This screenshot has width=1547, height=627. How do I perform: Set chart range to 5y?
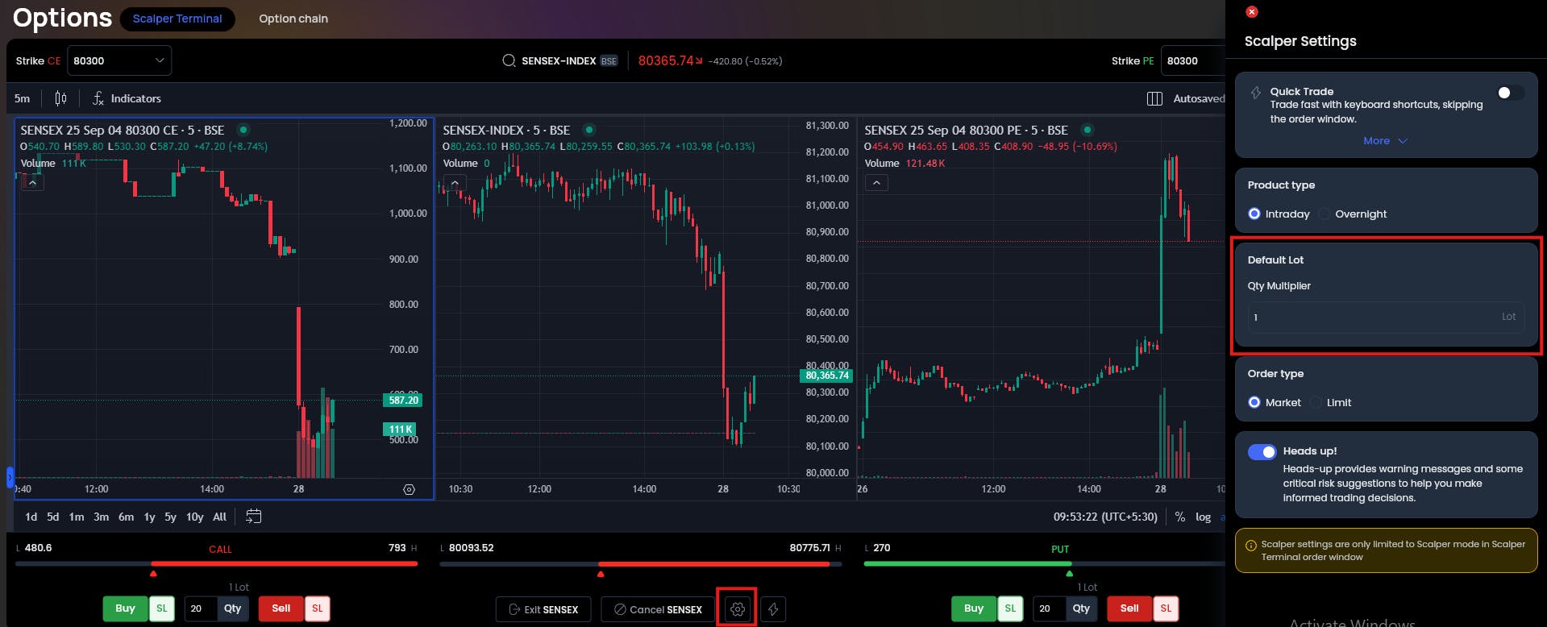(x=170, y=517)
